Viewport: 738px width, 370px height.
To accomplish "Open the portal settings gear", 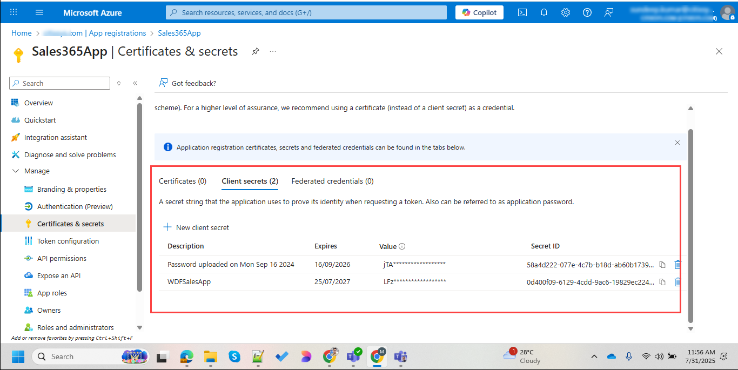I will (x=566, y=12).
